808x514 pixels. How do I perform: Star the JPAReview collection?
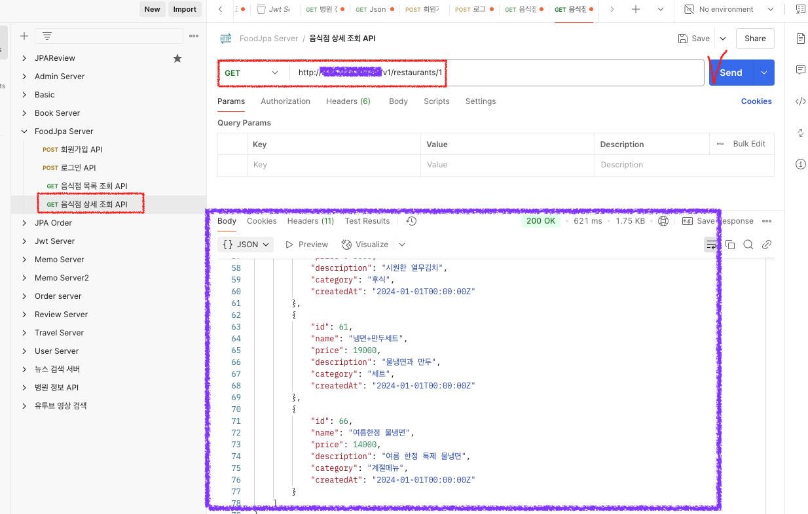(177, 58)
